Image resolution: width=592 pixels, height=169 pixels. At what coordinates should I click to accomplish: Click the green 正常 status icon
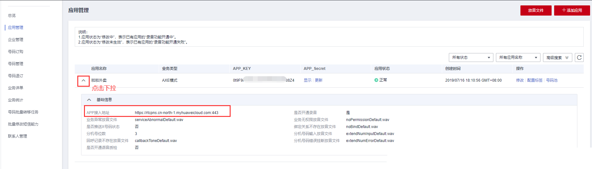(x=376, y=80)
